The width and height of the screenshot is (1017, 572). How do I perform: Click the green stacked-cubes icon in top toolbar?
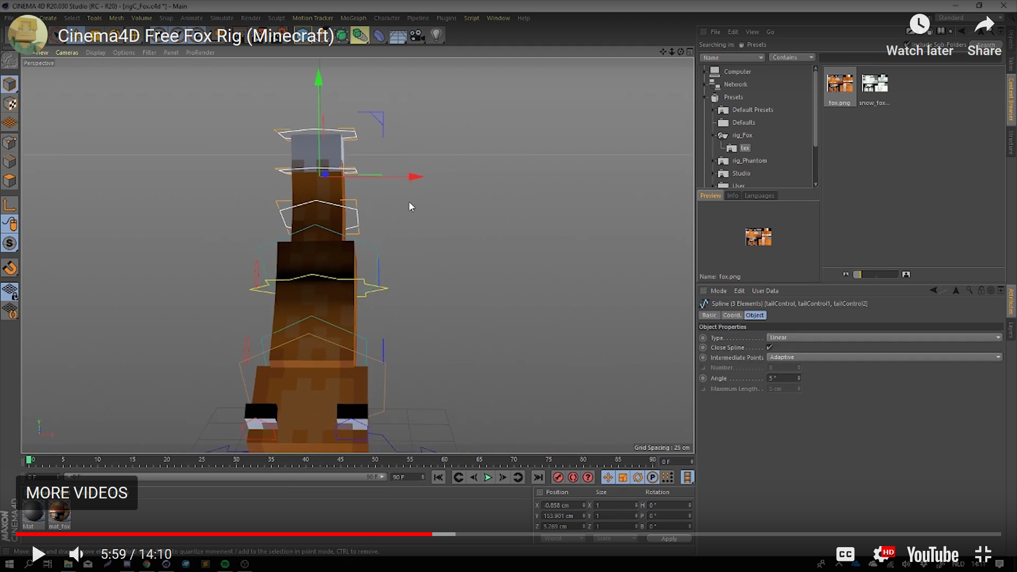[x=360, y=35]
